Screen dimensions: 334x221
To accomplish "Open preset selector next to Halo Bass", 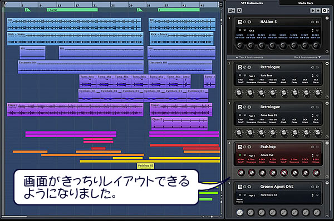I will click(x=312, y=76).
